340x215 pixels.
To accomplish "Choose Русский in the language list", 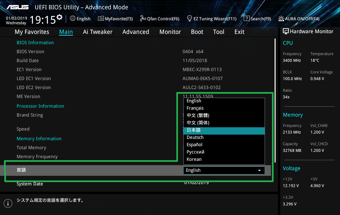I will [x=224, y=152].
